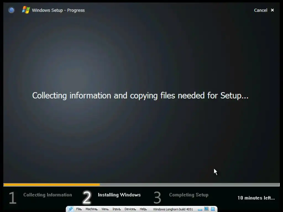Toggle the VirtualBox mini toolbar pin icon
The image size is (283, 212).
70,209
